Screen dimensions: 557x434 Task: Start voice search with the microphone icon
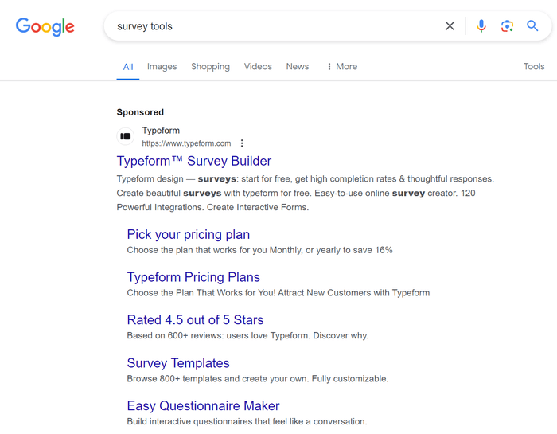(x=481, y=26)
